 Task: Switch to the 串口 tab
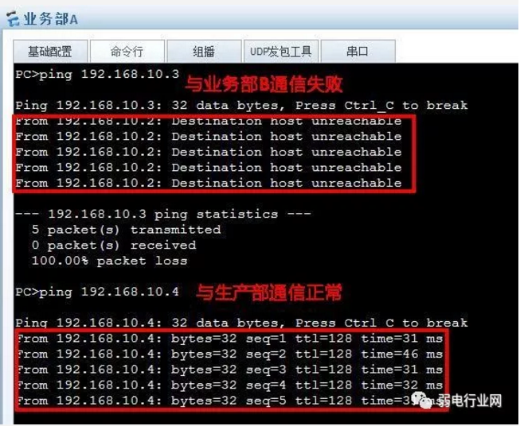point(358,52)
